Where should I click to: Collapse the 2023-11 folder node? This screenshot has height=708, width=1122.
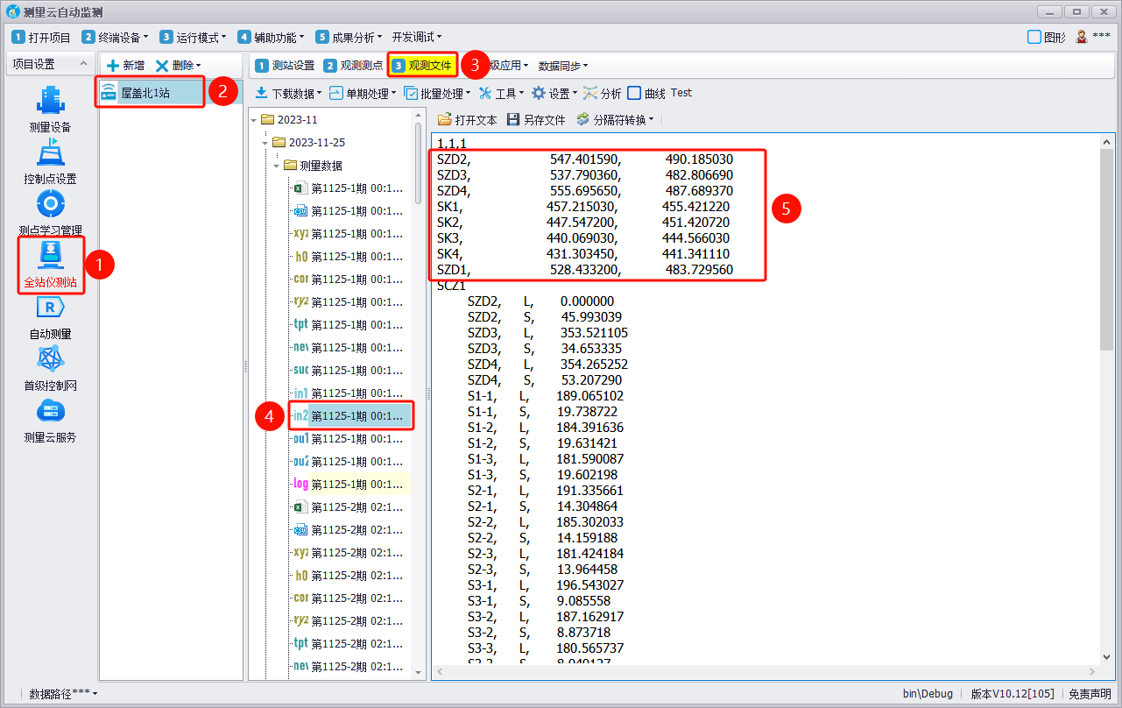click(255, 120)
